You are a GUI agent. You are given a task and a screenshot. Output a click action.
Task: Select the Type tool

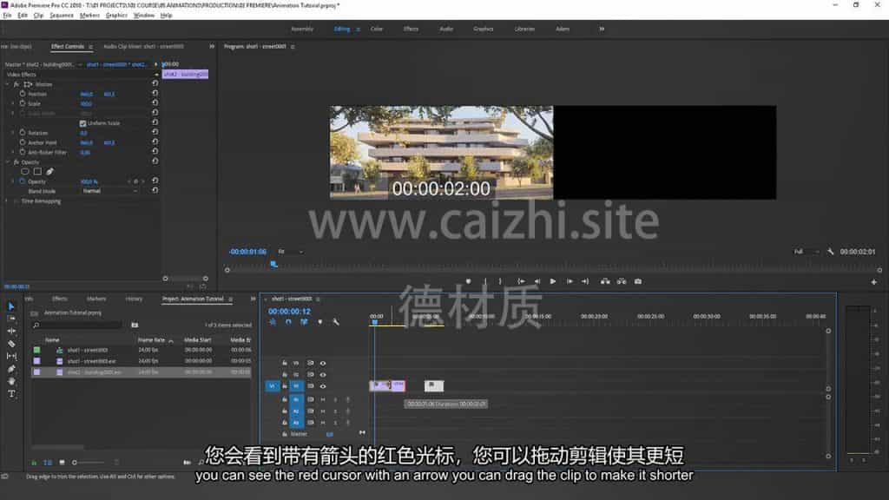11,393
